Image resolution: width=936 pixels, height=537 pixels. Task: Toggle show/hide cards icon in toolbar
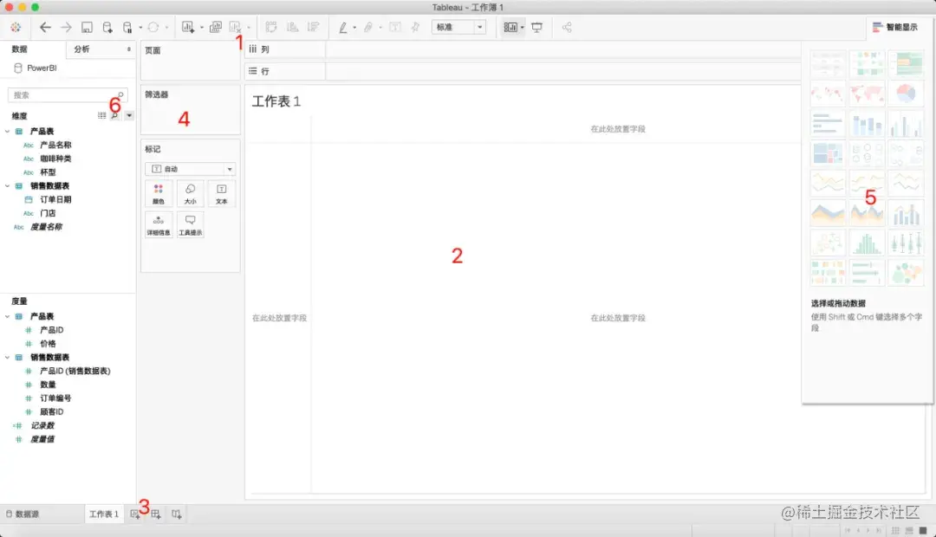point(510,27)
